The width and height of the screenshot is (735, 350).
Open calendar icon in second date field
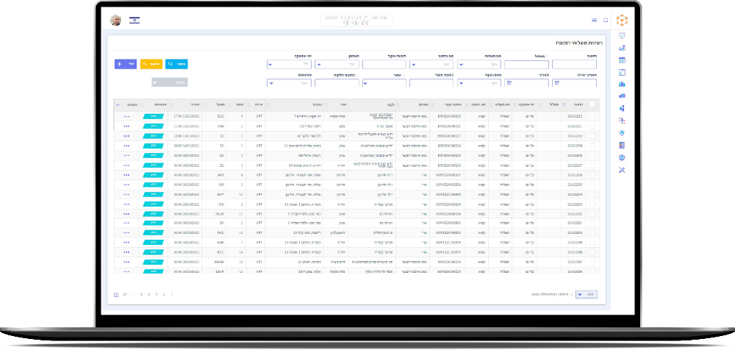pos(509,82)
